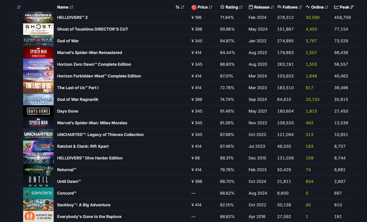The width and height of the screenshot is (367, 222).
Task: Open Horizon Zero Dawn Complete Edition link
Action: 94,64
